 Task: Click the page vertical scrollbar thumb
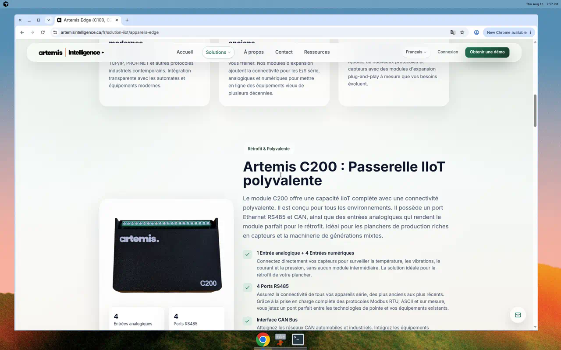point(535,110)
